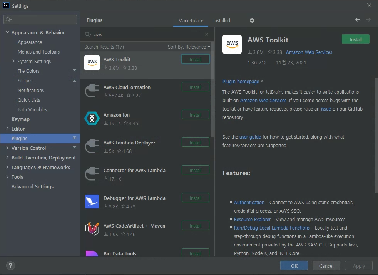
Task: Click the project-level marker beside Version Control
Action: tap(75, 148)
